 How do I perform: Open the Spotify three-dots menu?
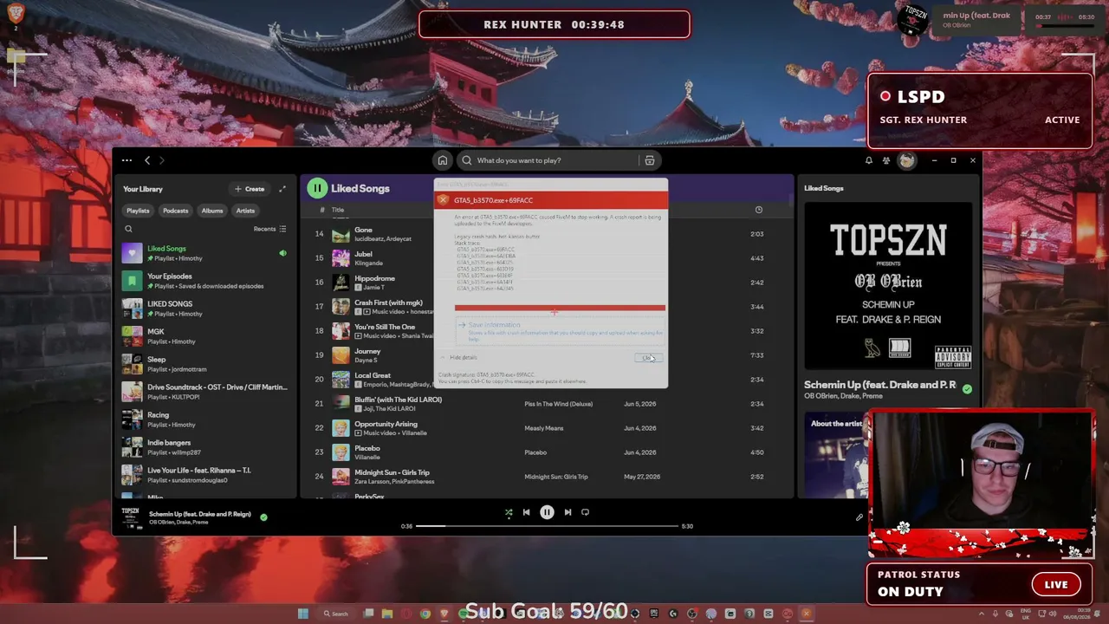point(126,160)
